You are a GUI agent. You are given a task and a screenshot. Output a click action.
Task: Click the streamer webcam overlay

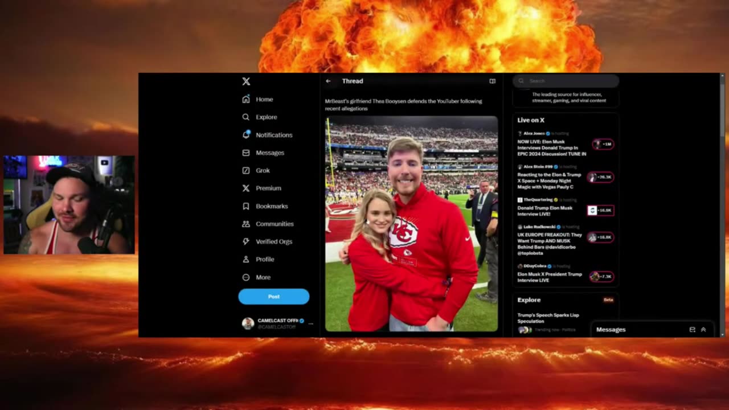click(x=69, y=205)
